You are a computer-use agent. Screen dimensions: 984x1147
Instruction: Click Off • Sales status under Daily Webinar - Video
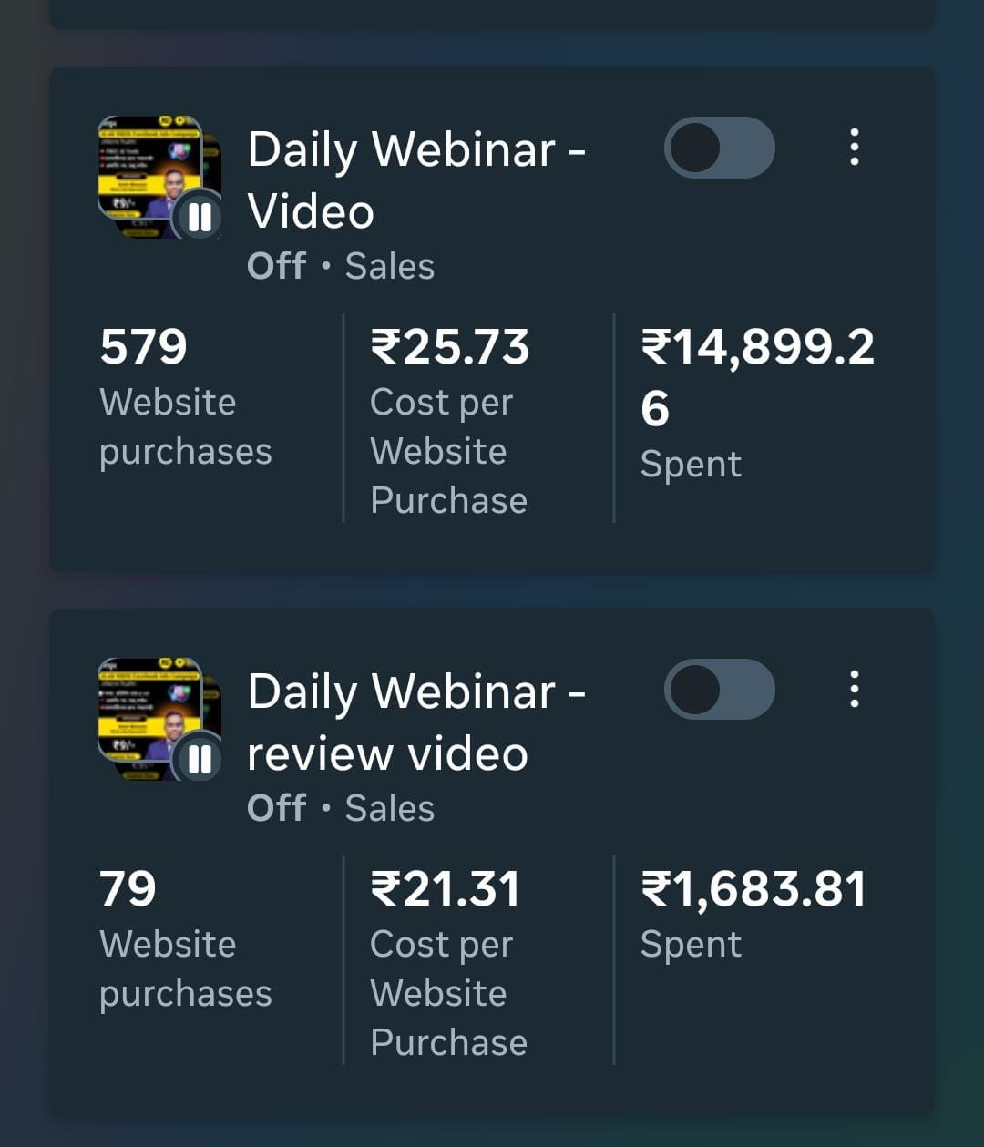click(341, 266)
